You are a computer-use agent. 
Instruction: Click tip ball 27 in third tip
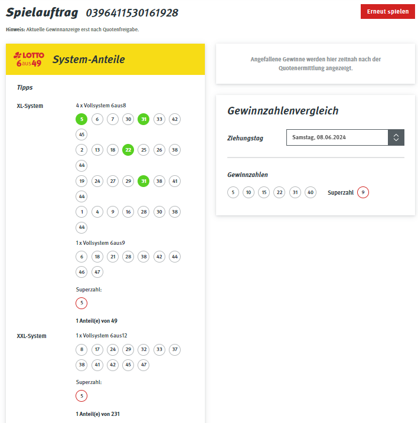pos(113,181)
